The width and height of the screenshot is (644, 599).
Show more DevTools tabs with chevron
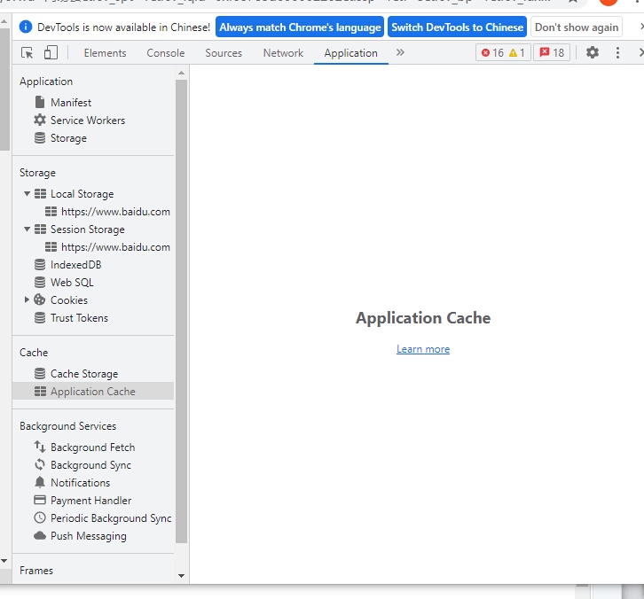[400, 52]
